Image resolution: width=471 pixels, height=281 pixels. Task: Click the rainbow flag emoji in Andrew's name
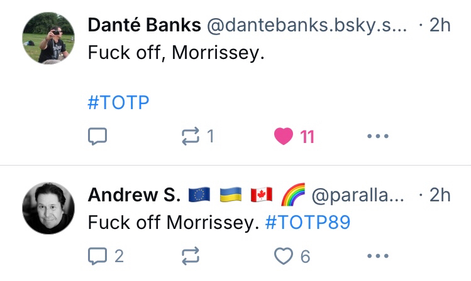coord(292,195)
